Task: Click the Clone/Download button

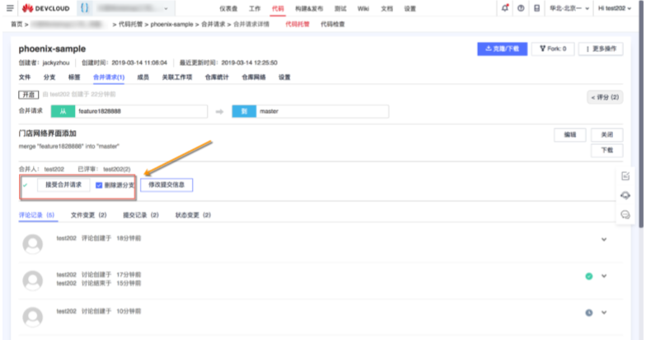Action: (503, 49)
